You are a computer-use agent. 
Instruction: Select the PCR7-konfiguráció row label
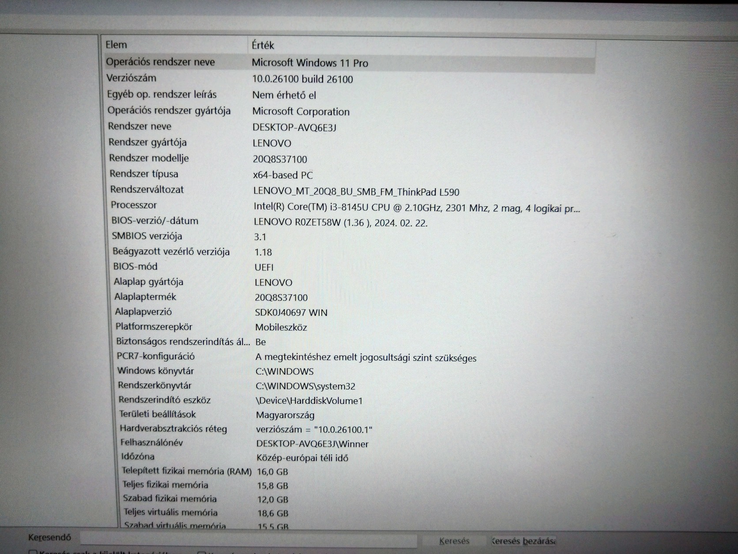(156, 356)
